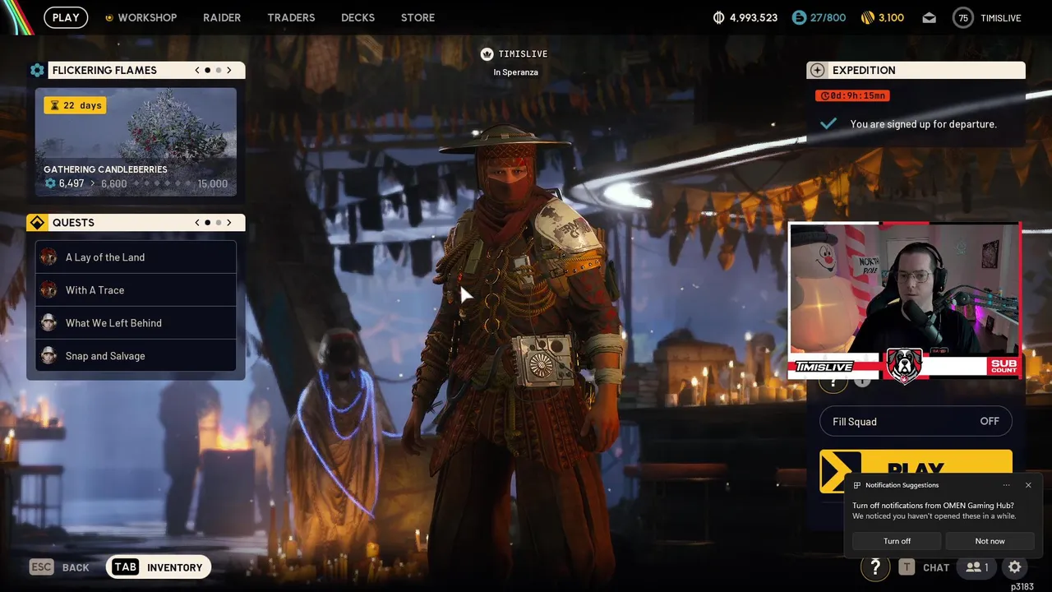1052x592 pixels.
Task: Open quest A Lay of the Land
Action: pyautogui.click(x=136, y=257)
